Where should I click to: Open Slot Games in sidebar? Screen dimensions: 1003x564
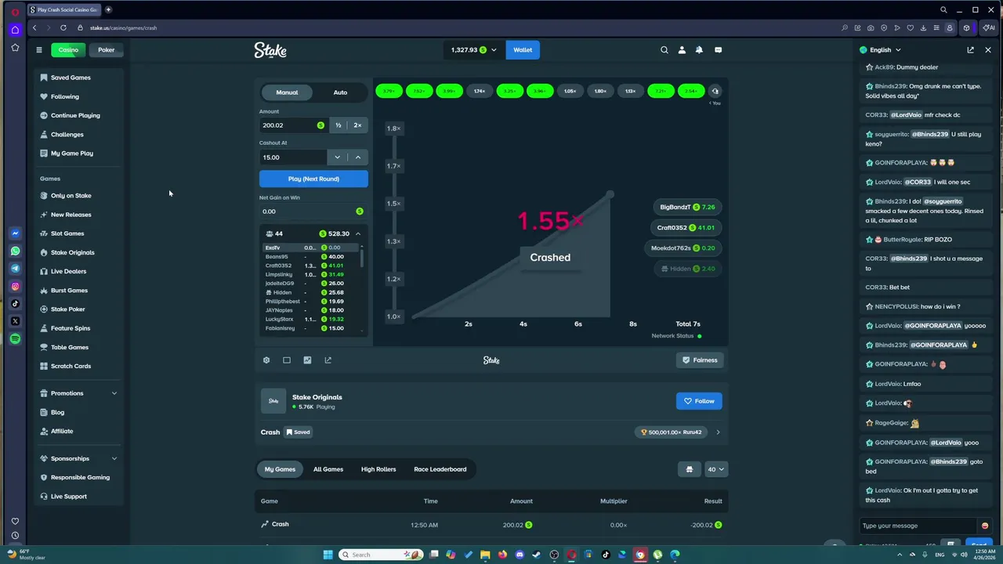click(67, 233)
